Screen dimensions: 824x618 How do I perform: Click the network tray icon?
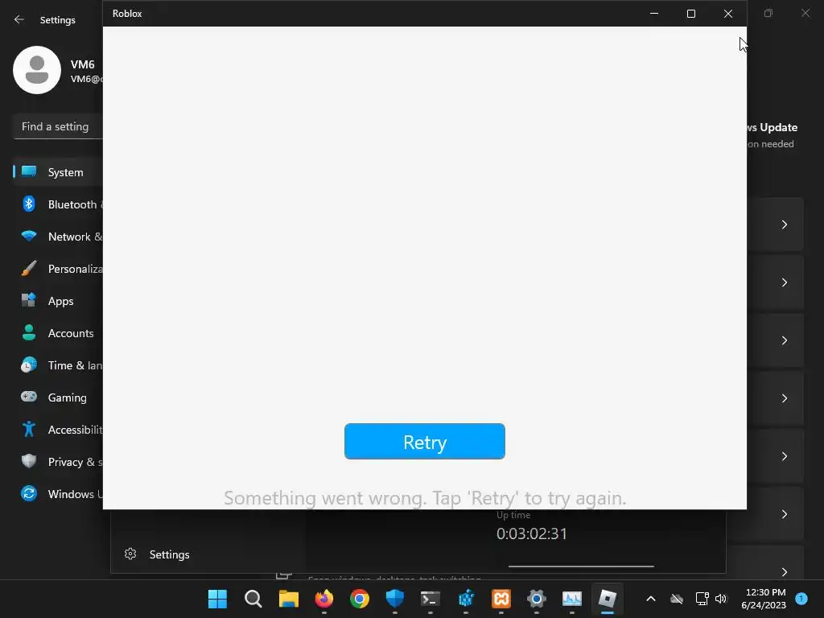pos(702,599)
